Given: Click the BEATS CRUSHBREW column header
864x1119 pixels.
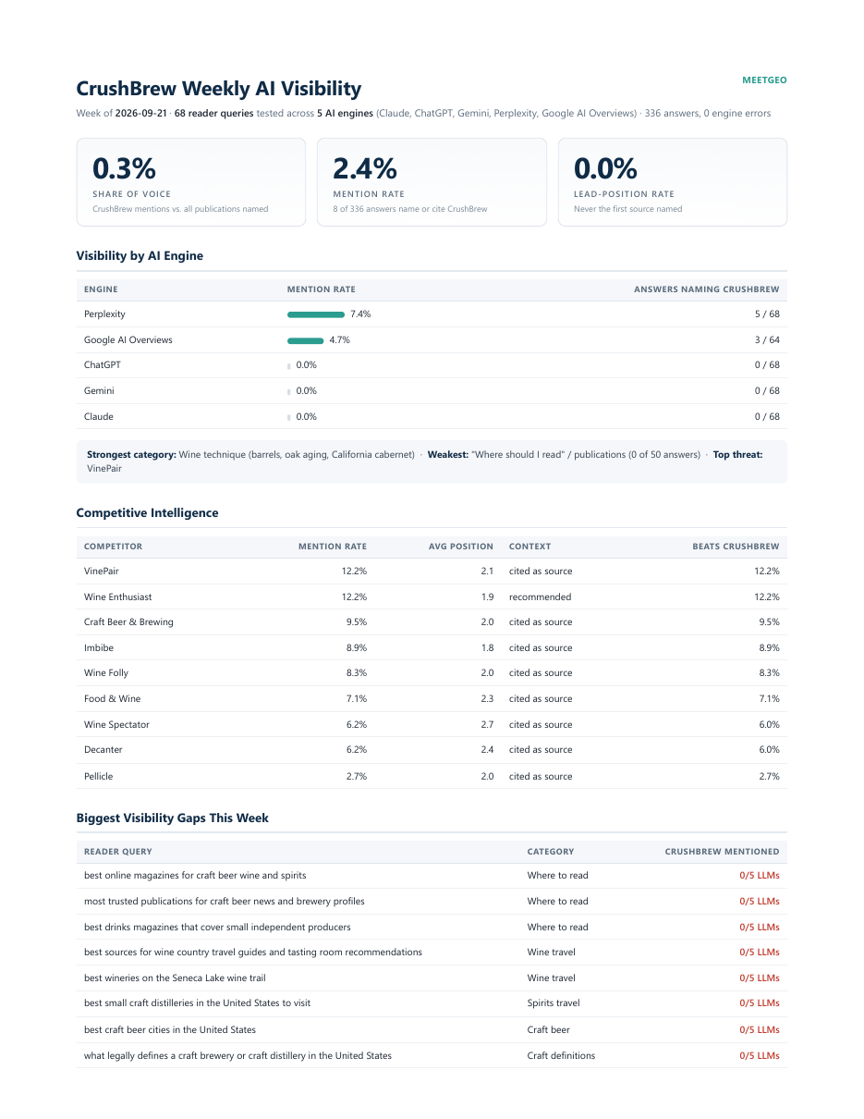Looking at the screenshot, I should tap(736, 547).
